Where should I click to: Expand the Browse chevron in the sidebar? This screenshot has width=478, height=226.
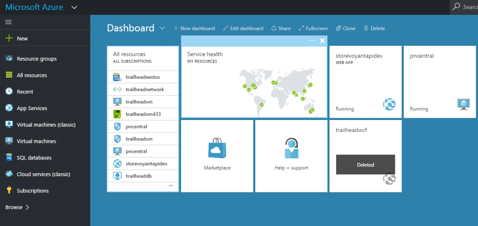[28, 207]
